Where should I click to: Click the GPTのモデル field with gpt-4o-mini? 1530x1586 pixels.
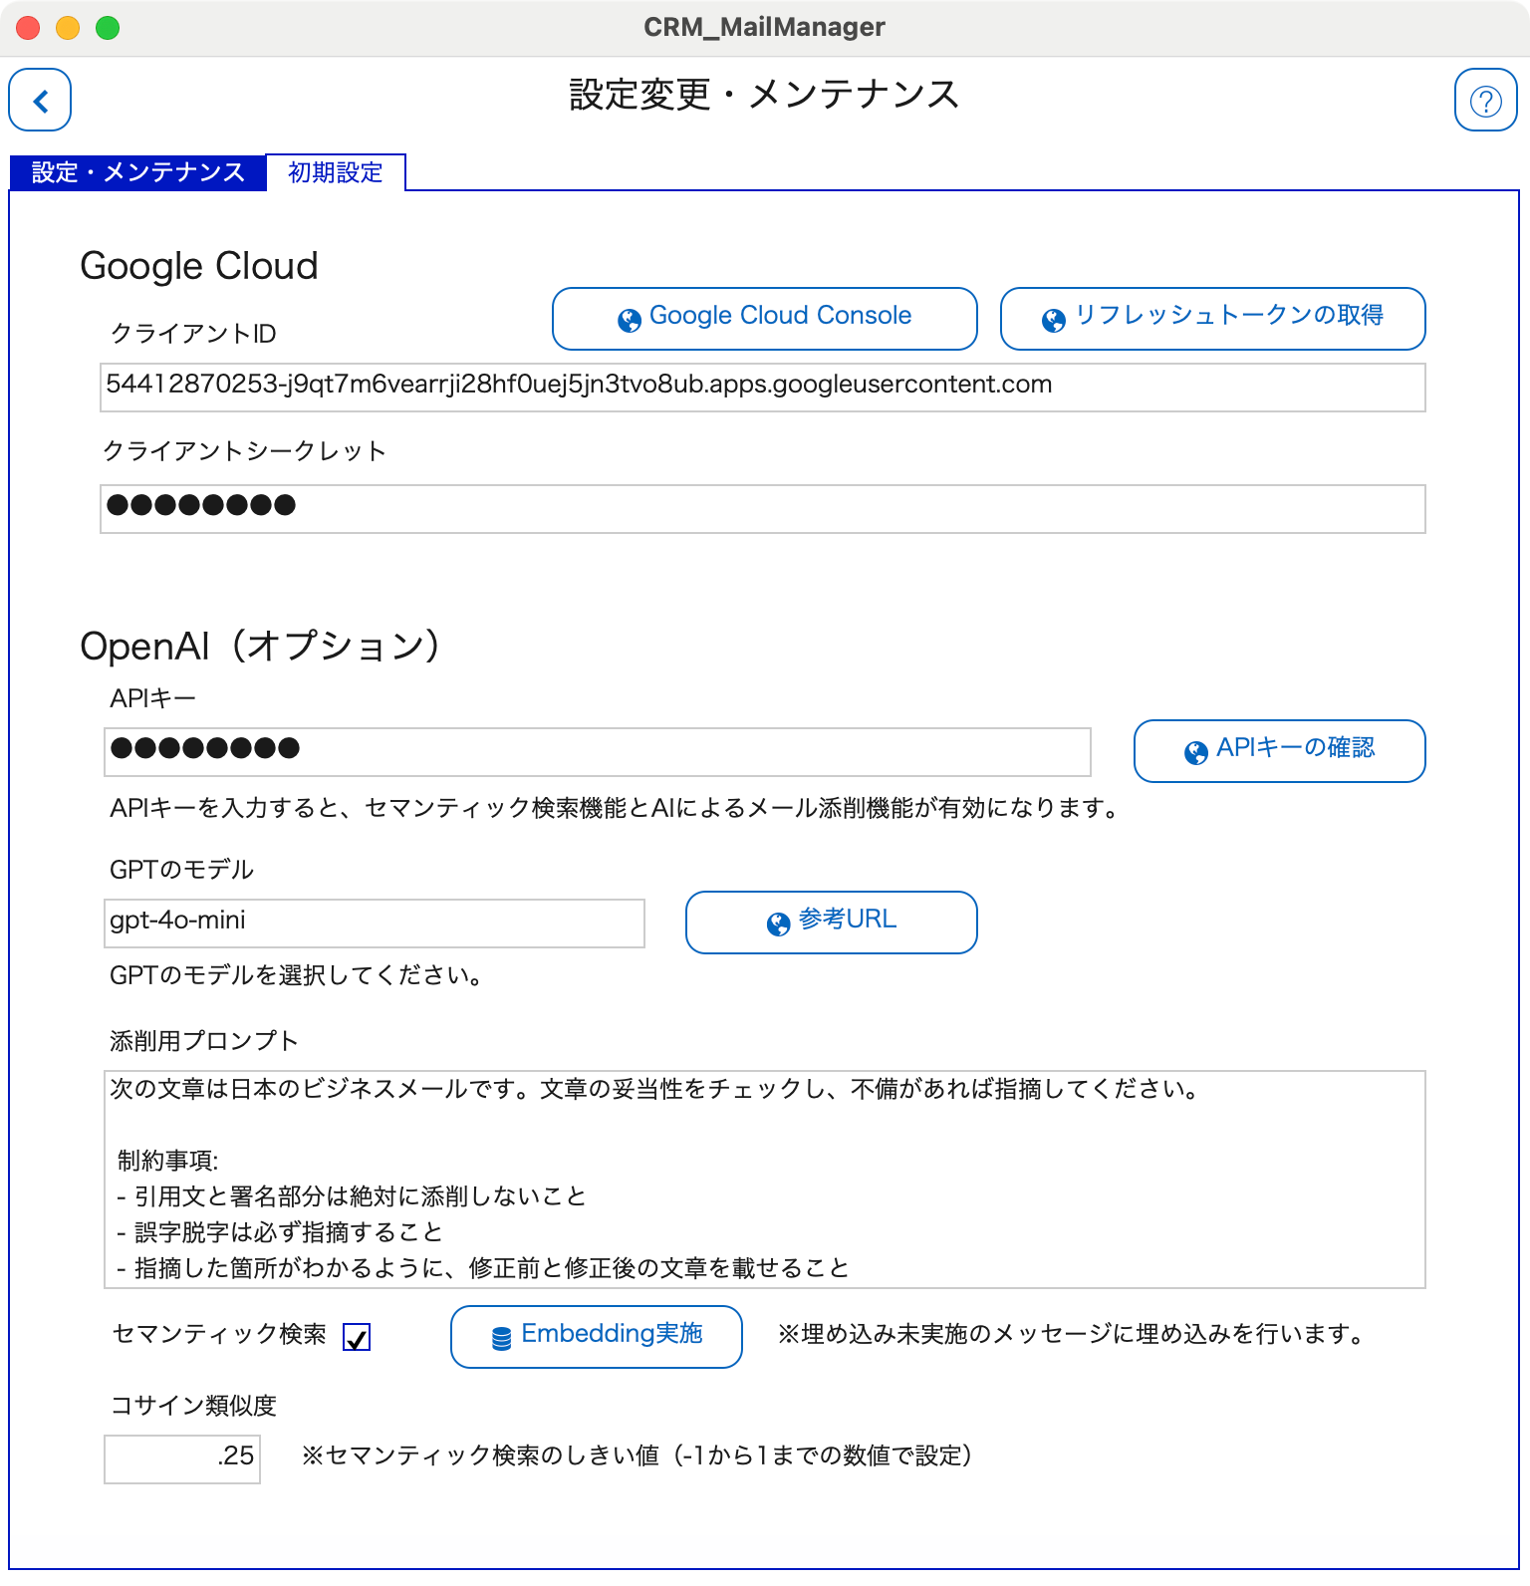coord(375,924)
